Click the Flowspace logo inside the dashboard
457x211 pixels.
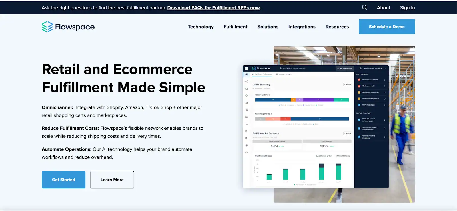(x=261, y=68)
